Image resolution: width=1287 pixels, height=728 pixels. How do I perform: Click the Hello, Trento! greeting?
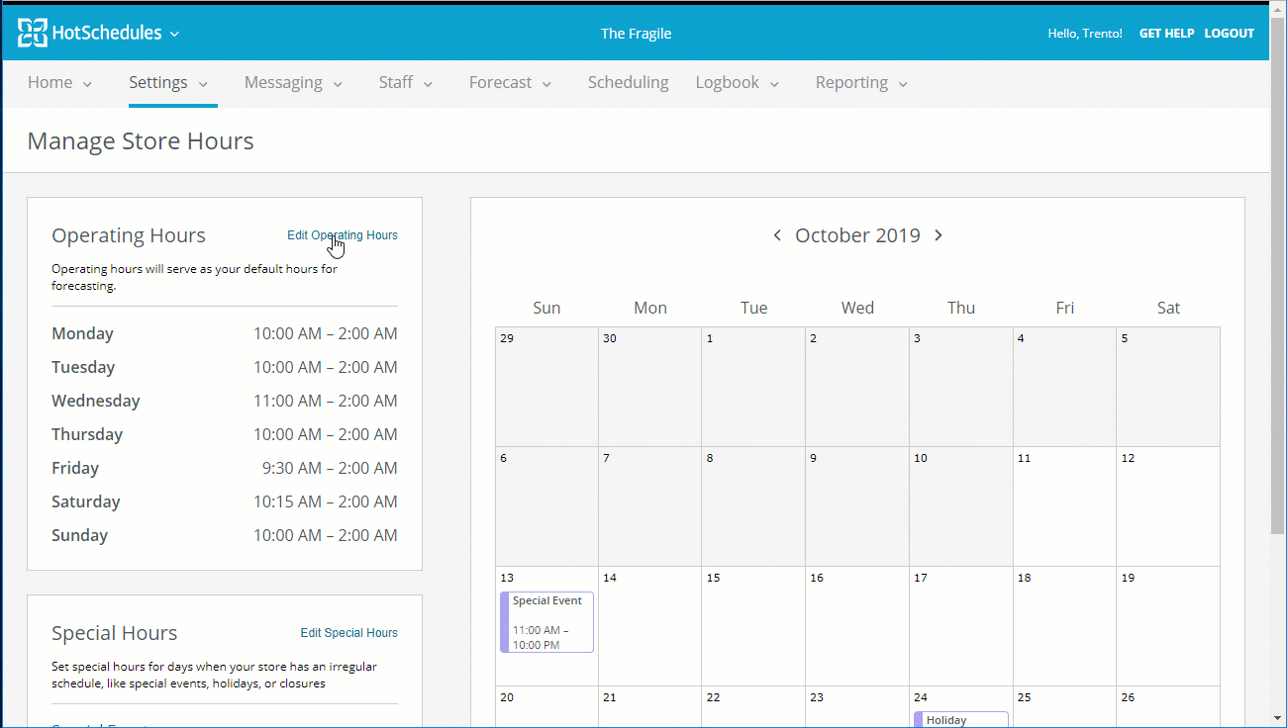[x=1085, y=33]
